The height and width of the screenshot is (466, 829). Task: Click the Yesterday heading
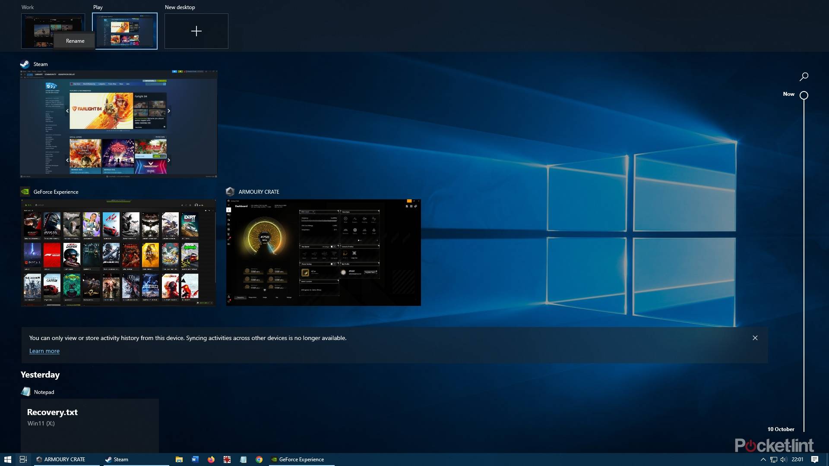40,375
